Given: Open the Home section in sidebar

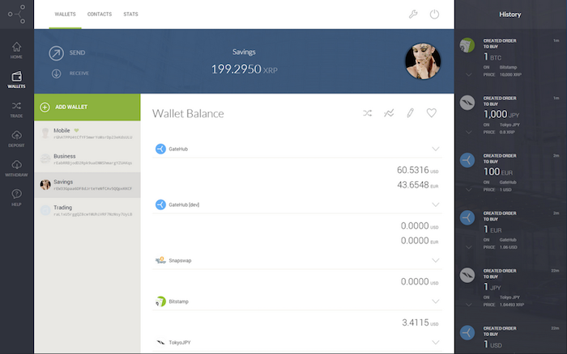Looking at the screenshot, I should click(16, 51).
